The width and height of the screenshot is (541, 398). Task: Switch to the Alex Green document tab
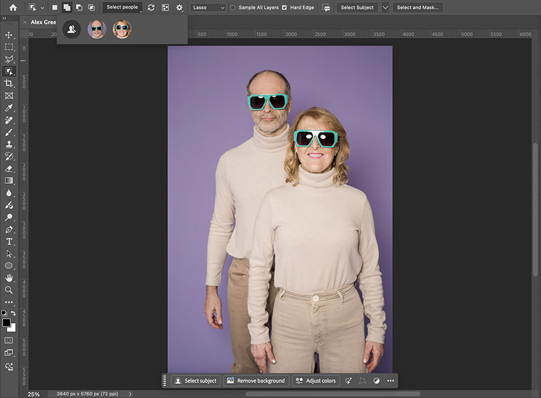(43, 22)
